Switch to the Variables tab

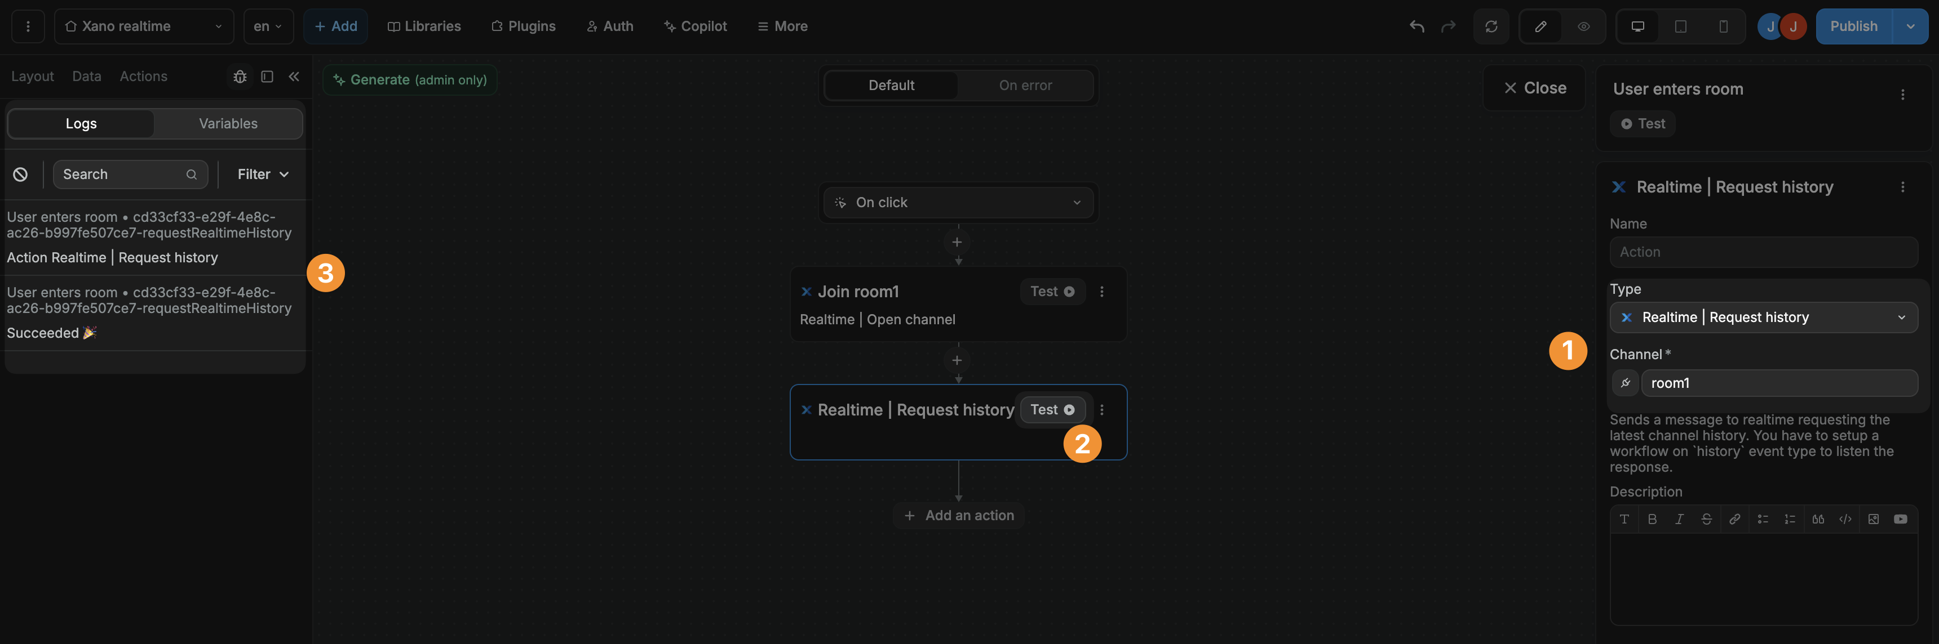[x=228, y=123]
